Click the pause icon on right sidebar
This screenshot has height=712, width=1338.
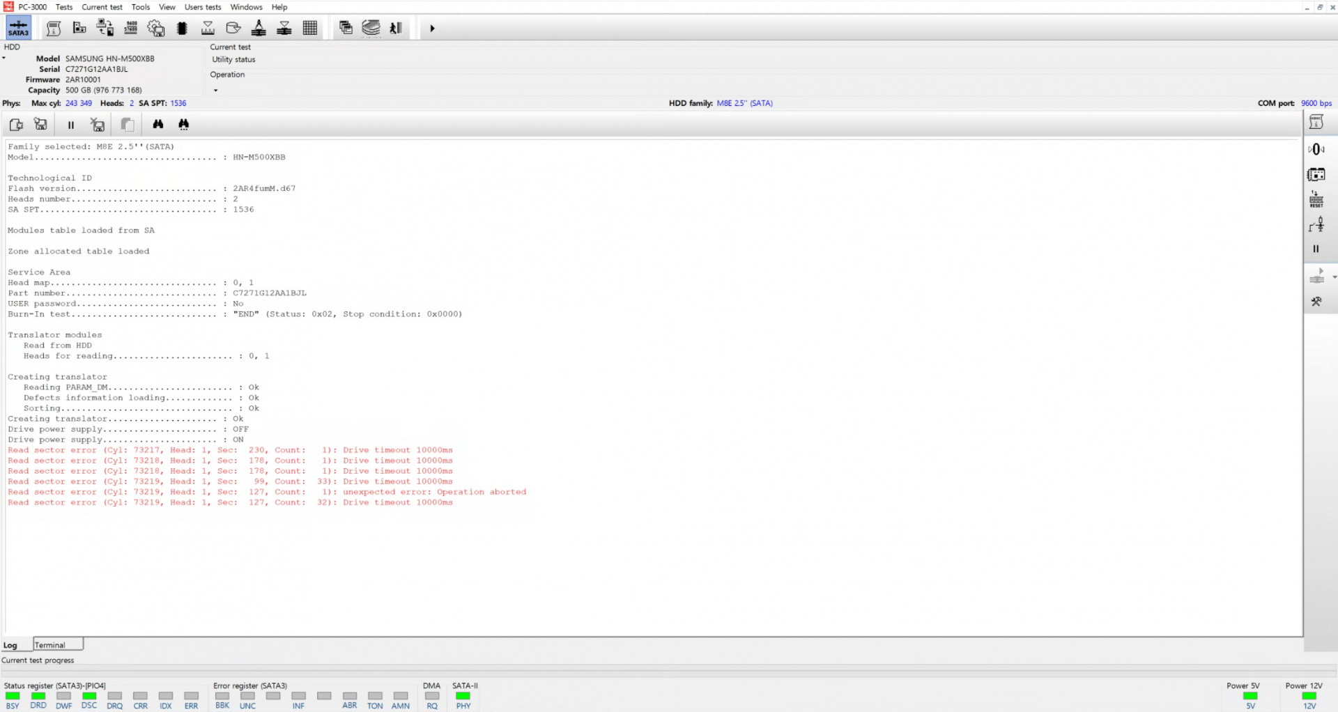click(x=1316, y=249)
